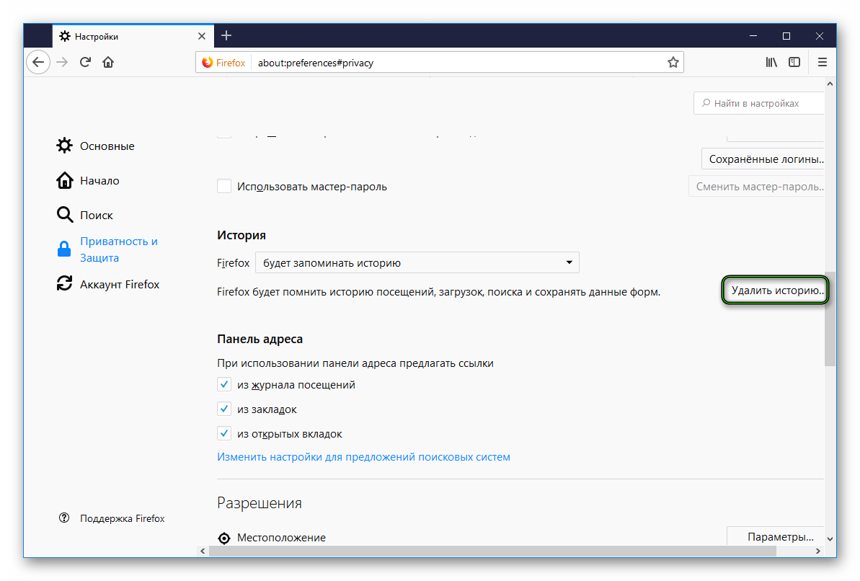Click the forward navigation arrow
860x581 pixels.
[x=62, y=62]
